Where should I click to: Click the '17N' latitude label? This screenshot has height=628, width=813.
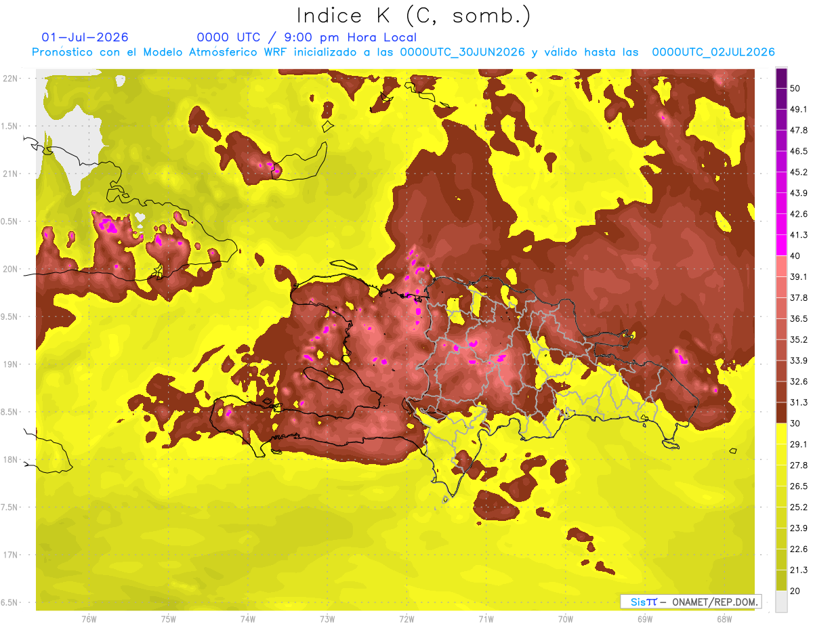pos(10,555)
